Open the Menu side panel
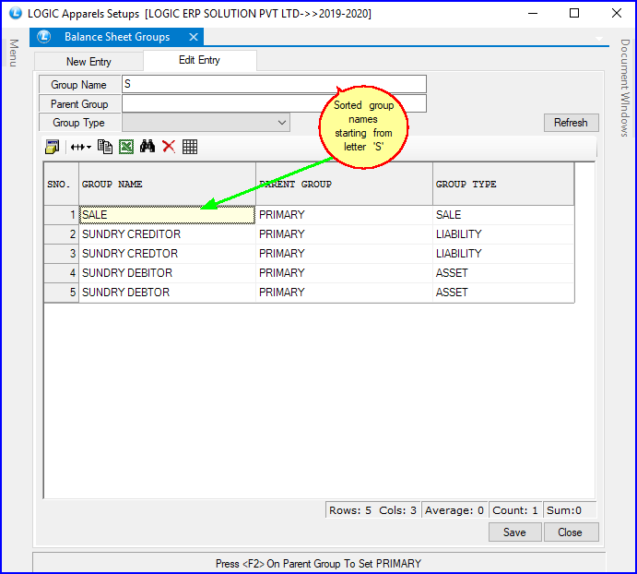 pos(14,53)
